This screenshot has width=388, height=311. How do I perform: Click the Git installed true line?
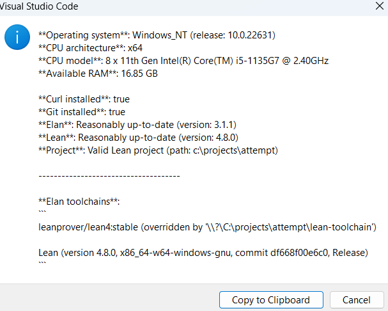82,112
